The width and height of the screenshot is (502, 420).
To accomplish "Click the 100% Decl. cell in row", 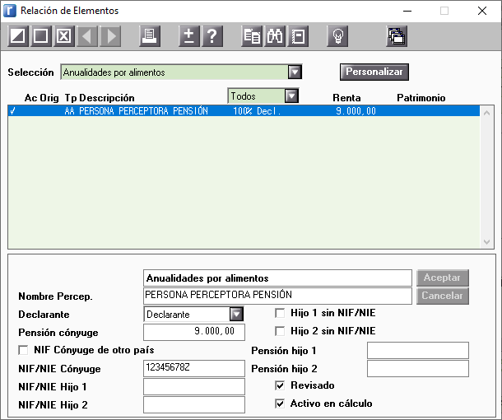I will [x=257, y=111].
